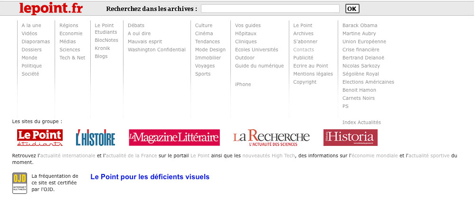Screen dimensions: 475x202
Task: Open Mode Design section
Action: tap(210, 50)
